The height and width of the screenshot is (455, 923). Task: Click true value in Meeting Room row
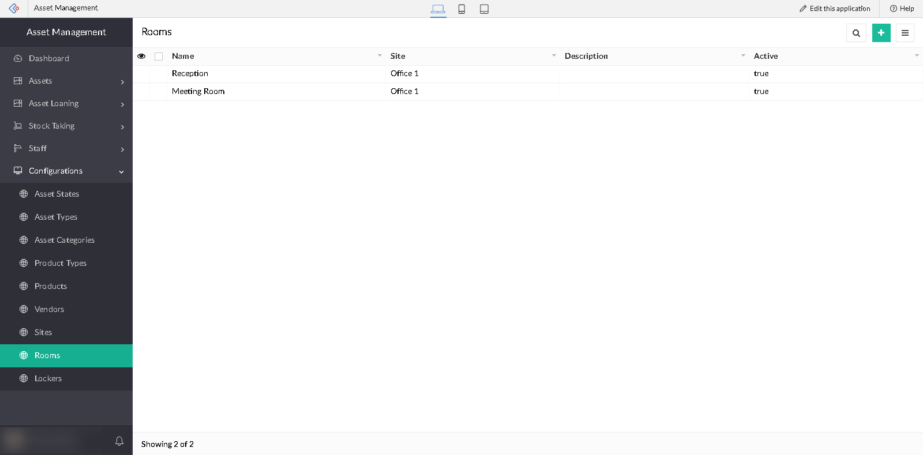click(x=761, y=91)
